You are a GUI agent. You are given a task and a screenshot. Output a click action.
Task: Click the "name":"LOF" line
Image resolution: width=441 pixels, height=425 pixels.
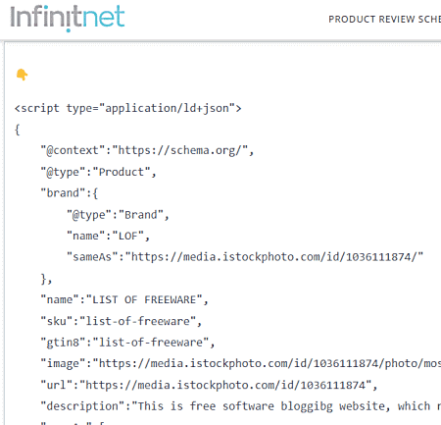pos(108,236)
